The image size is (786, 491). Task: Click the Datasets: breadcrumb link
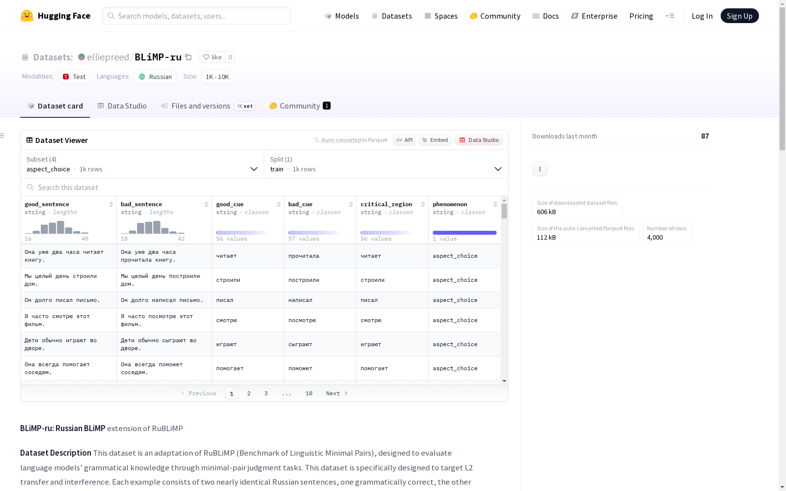[x=53, y=57]
